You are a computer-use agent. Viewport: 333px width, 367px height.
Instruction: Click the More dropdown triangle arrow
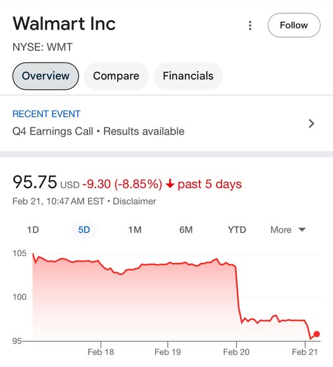(302, 229)
